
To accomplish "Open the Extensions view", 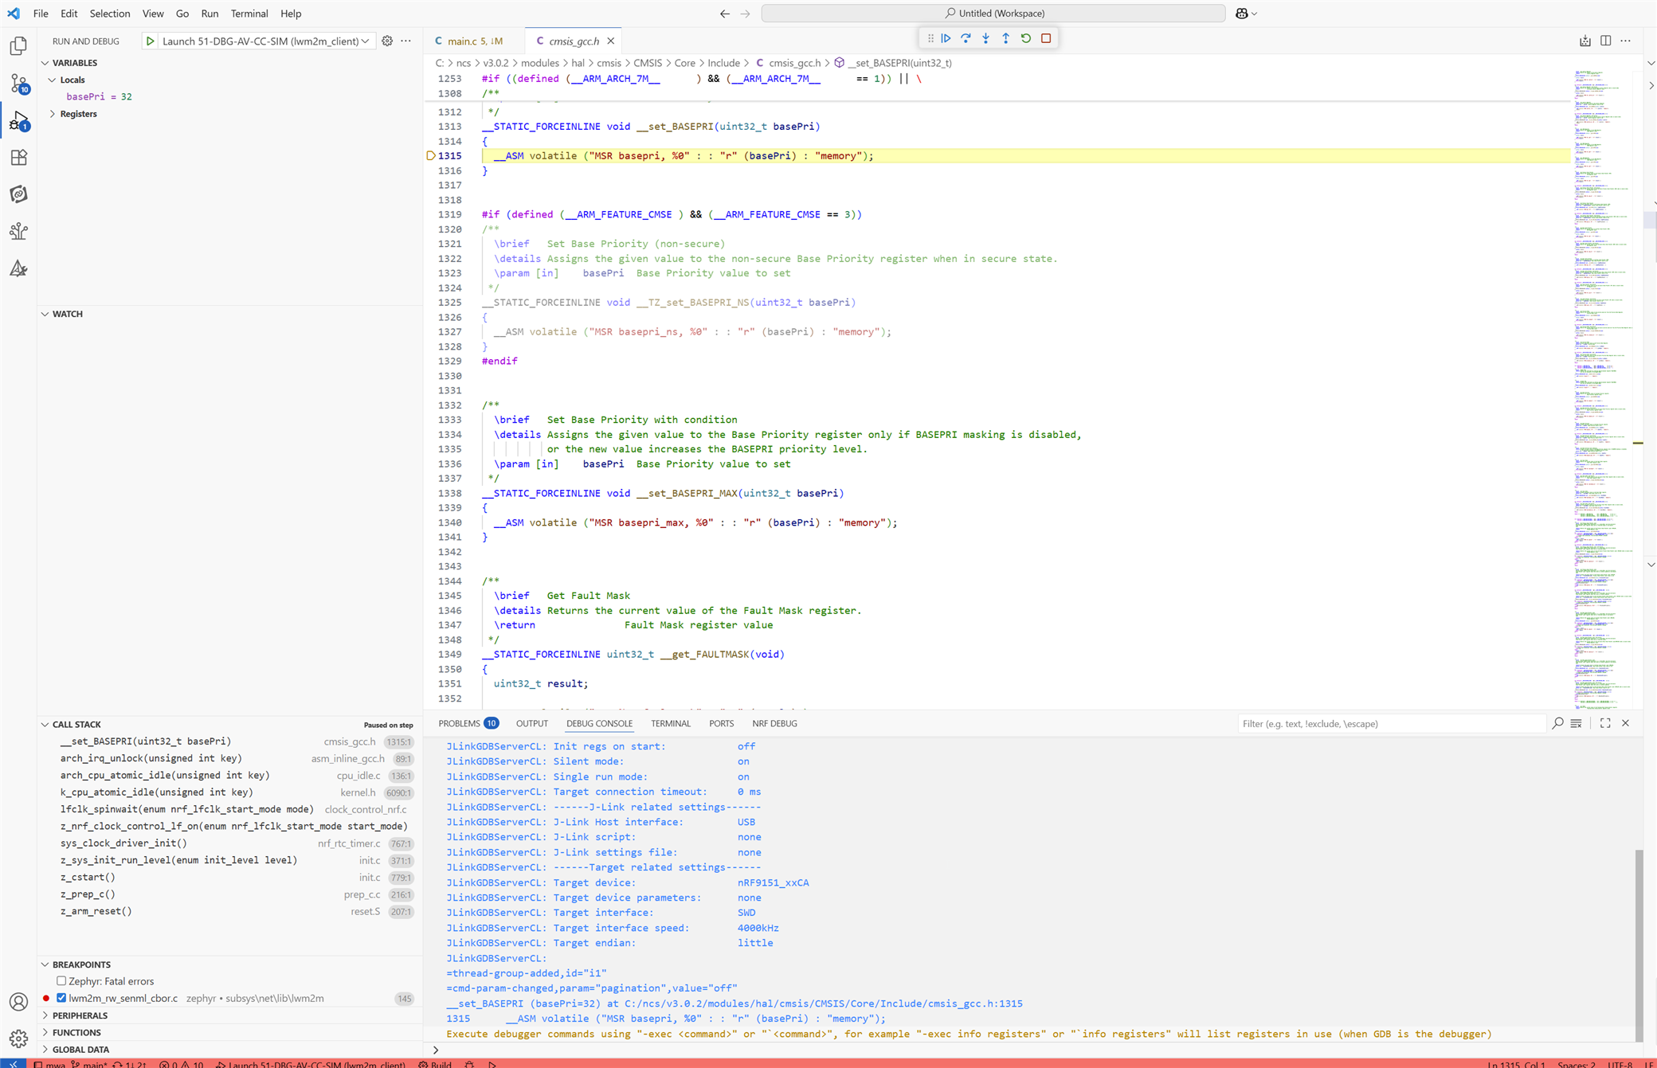I will click(18, 157).
